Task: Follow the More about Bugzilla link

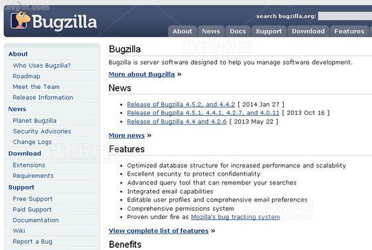Action: 142,74
